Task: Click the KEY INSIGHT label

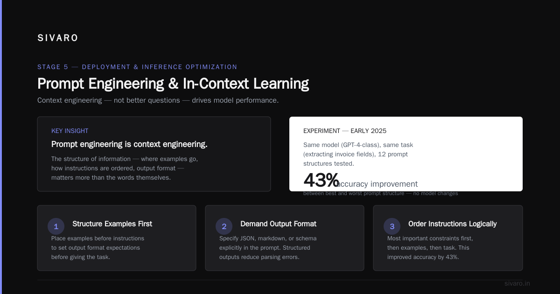Action: pos(70,131)
